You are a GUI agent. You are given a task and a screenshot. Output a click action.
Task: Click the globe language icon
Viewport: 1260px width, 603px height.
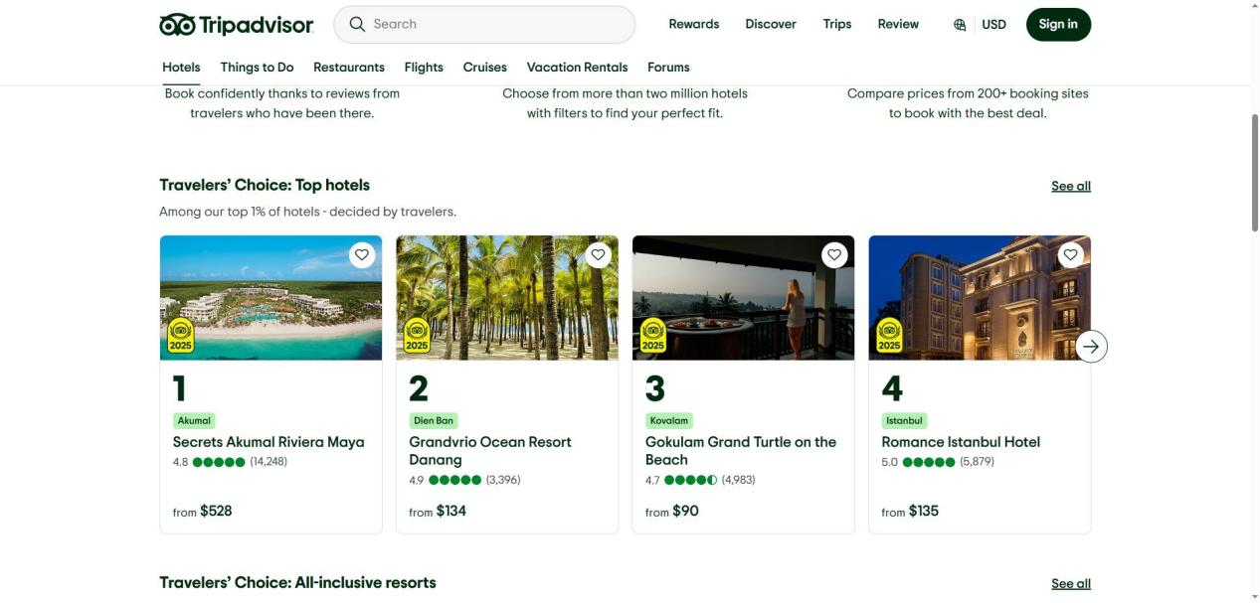coord(960,25)
